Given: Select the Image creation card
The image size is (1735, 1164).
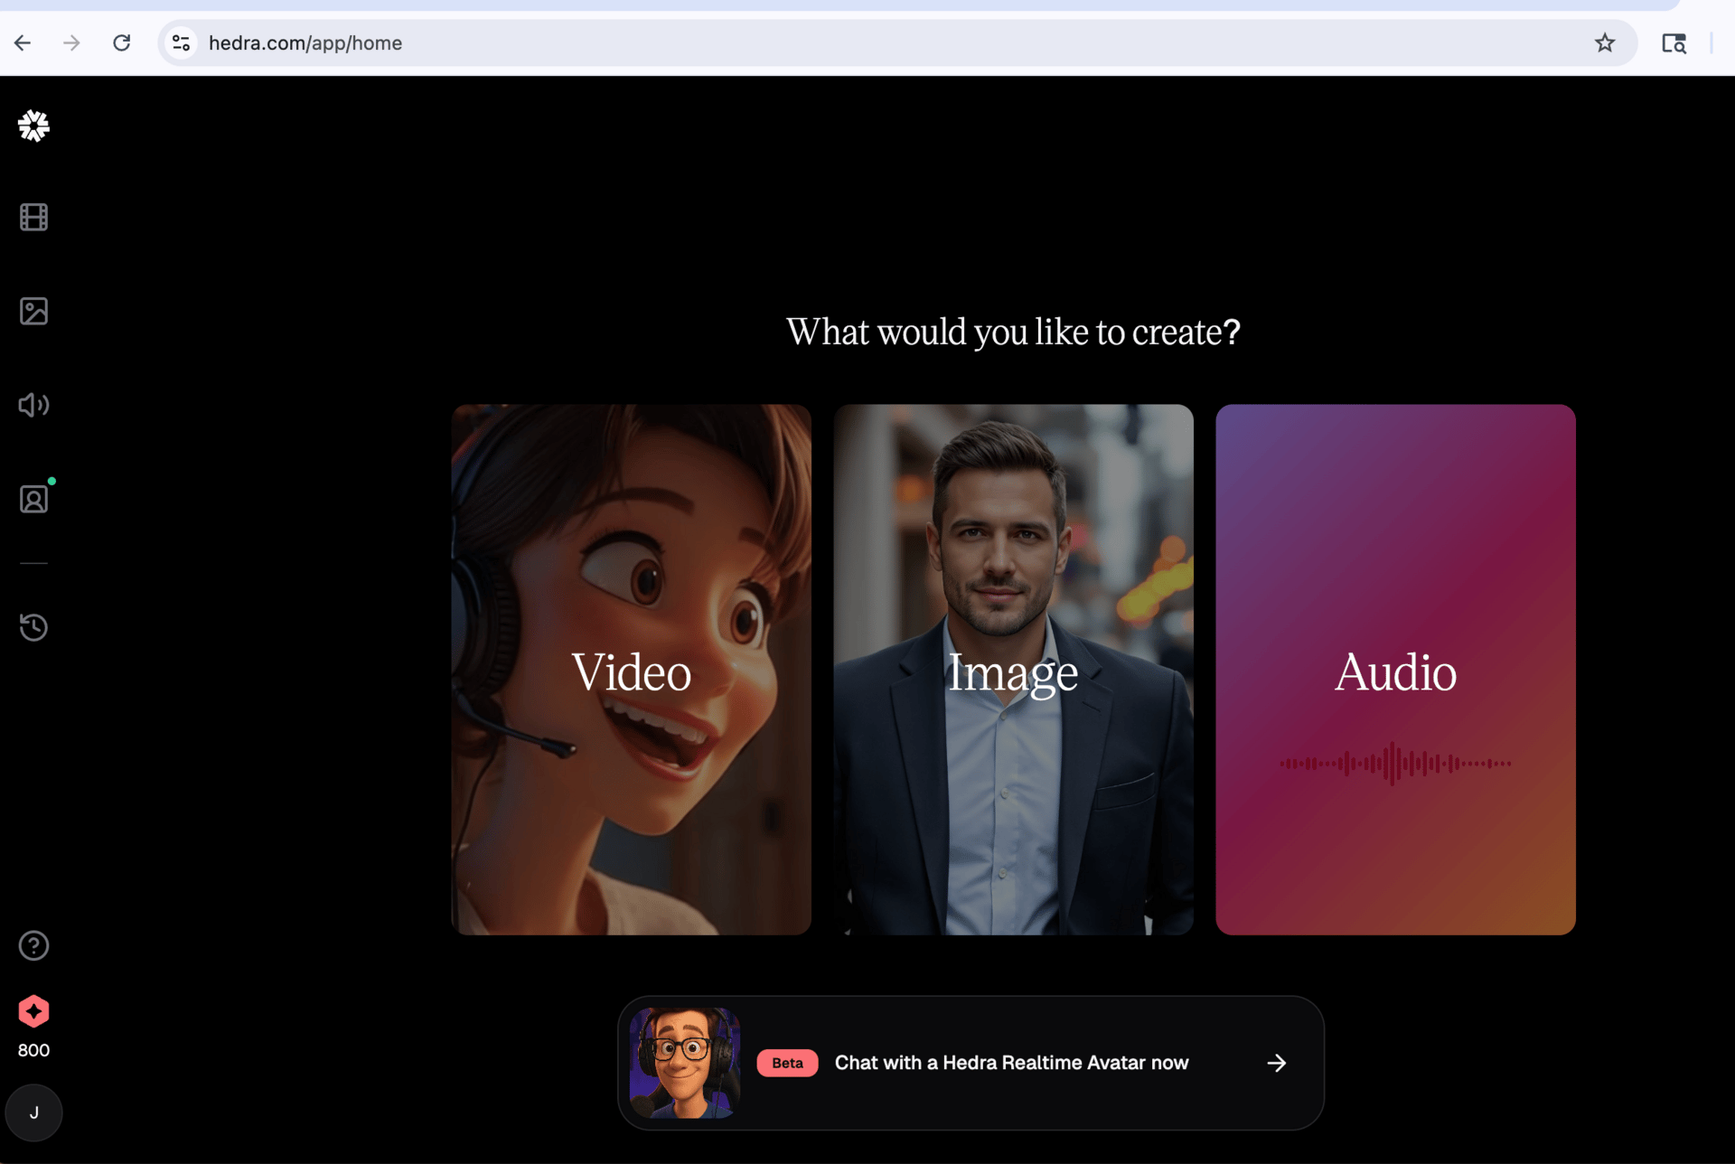Looking at the screenshot, I should [x=1013, y=669].
